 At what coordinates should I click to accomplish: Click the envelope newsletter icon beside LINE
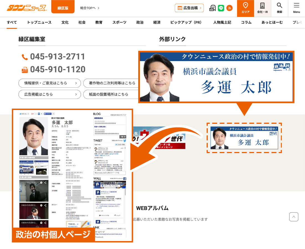coord(212,8)
